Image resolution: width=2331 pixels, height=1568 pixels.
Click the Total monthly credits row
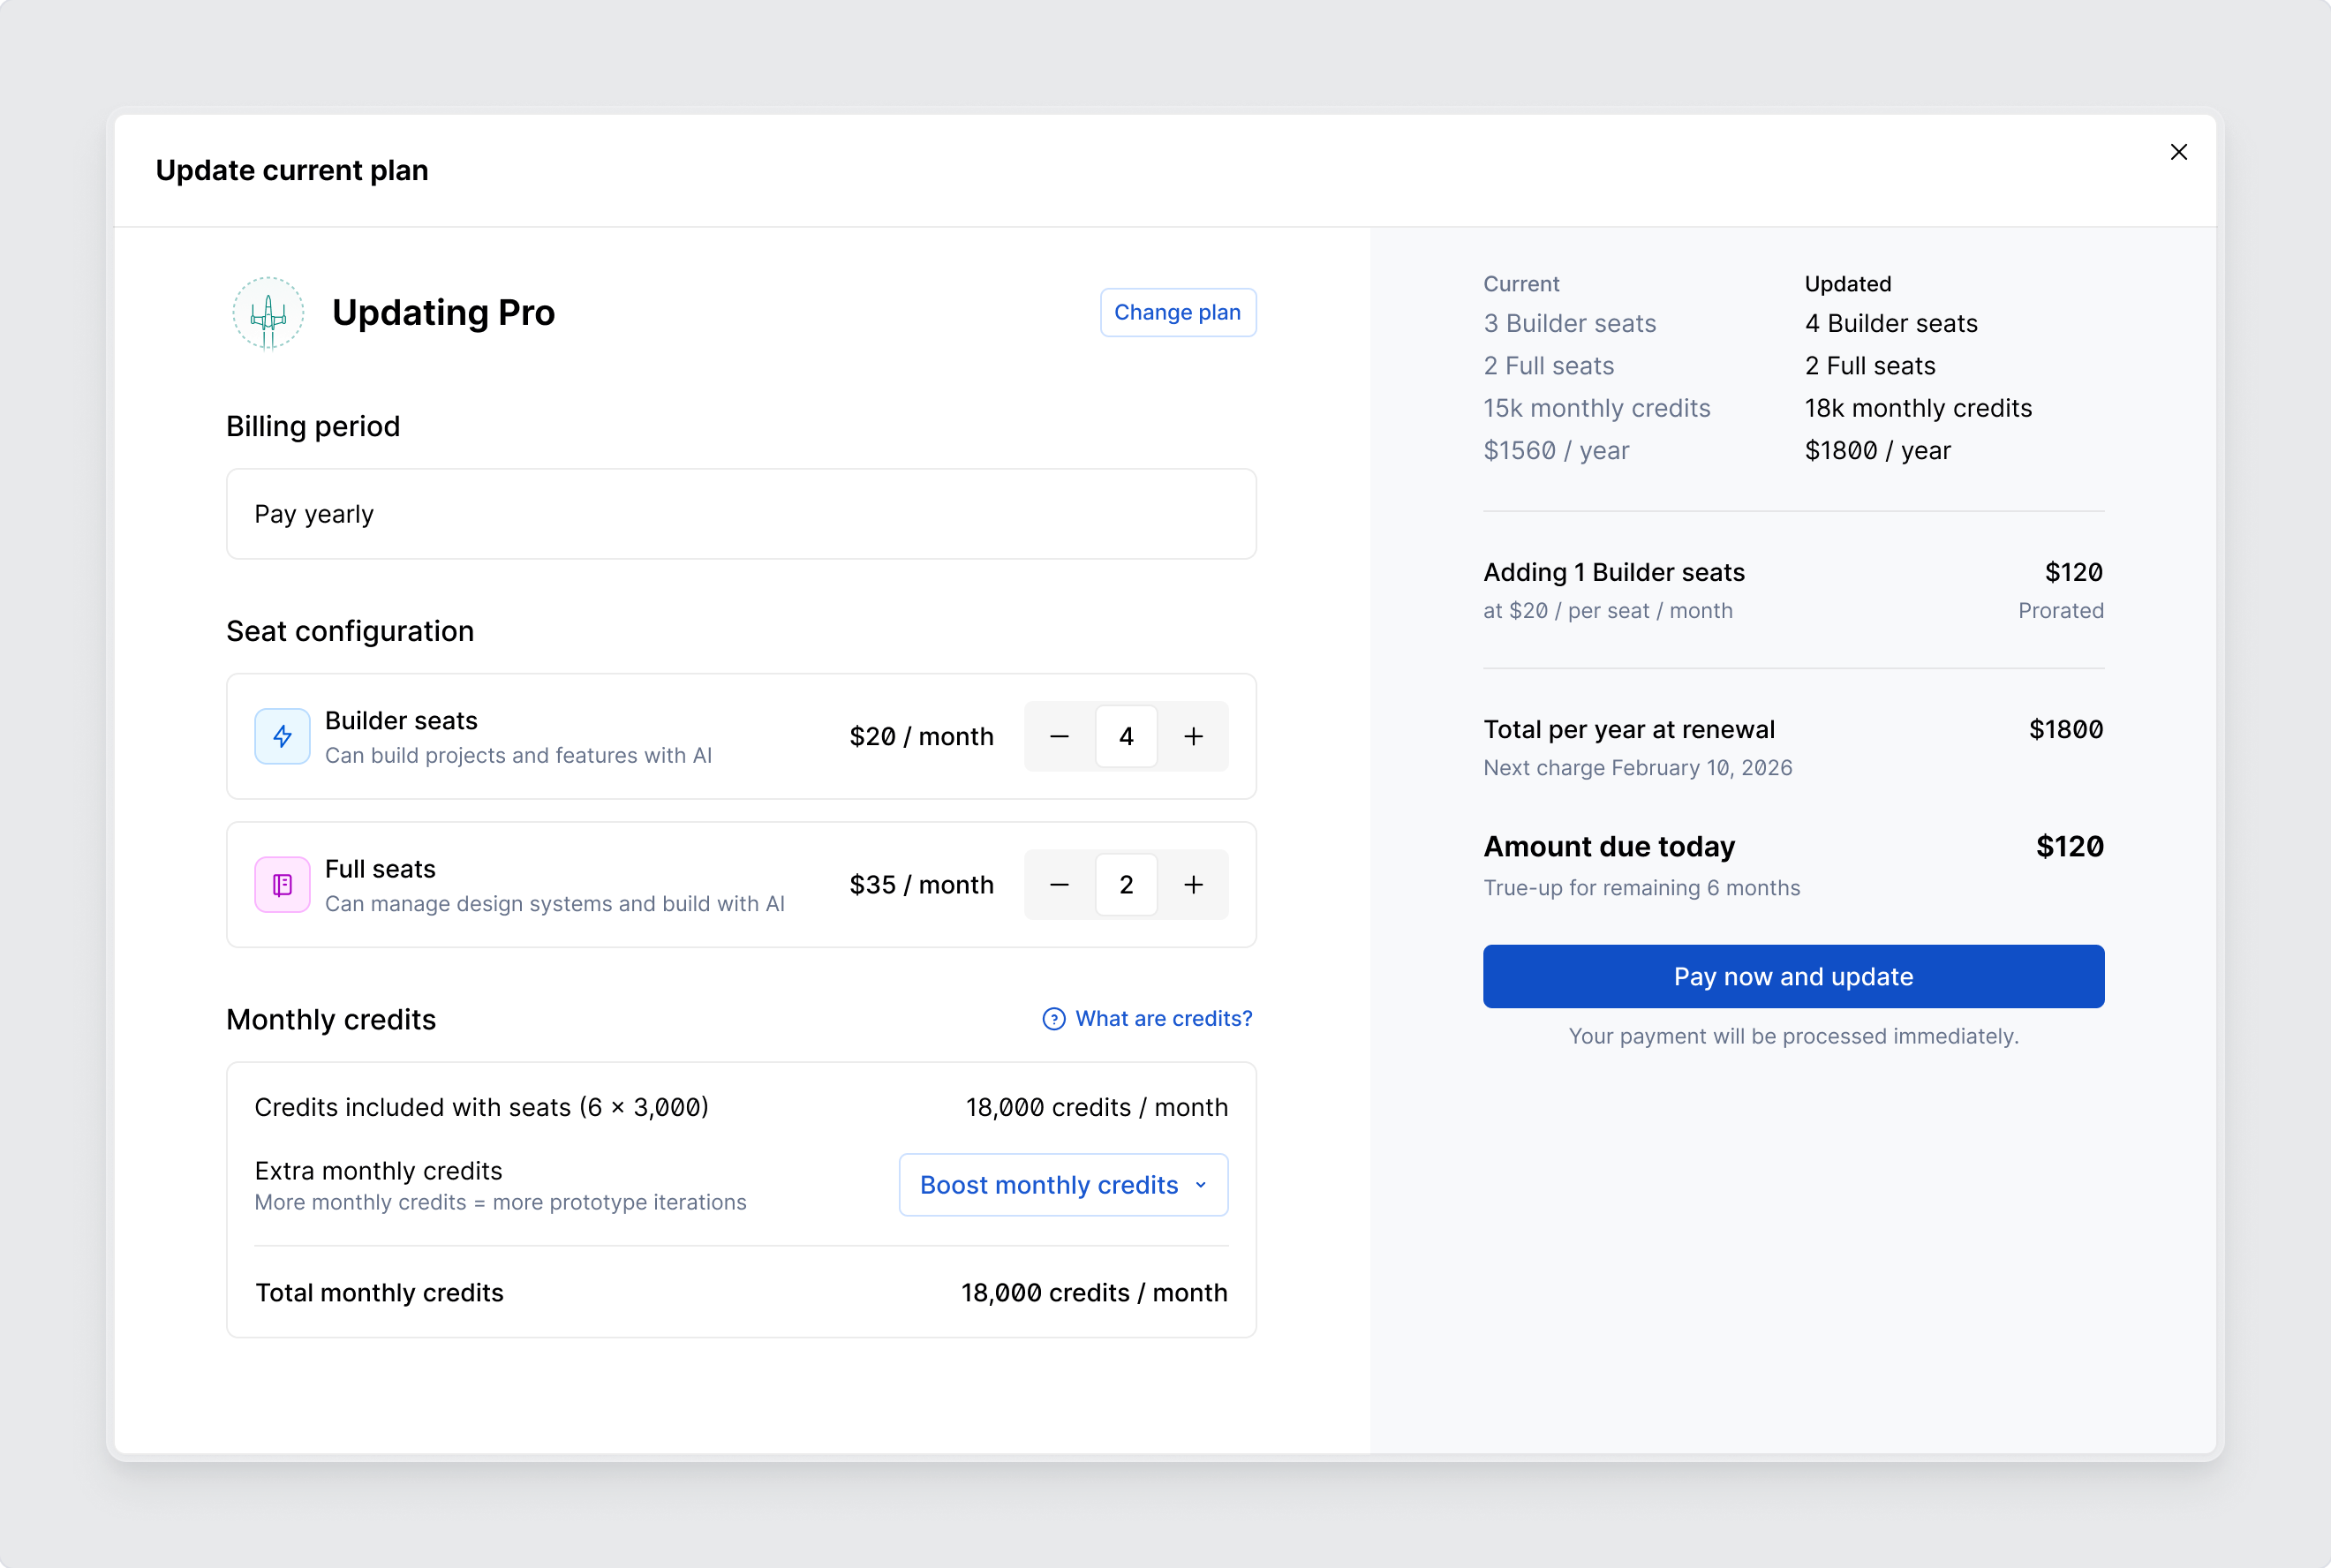coord(741,1293)
